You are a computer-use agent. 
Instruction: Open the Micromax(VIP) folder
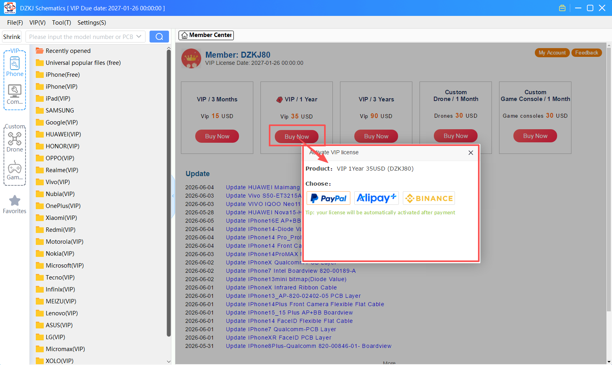[60, 349]
